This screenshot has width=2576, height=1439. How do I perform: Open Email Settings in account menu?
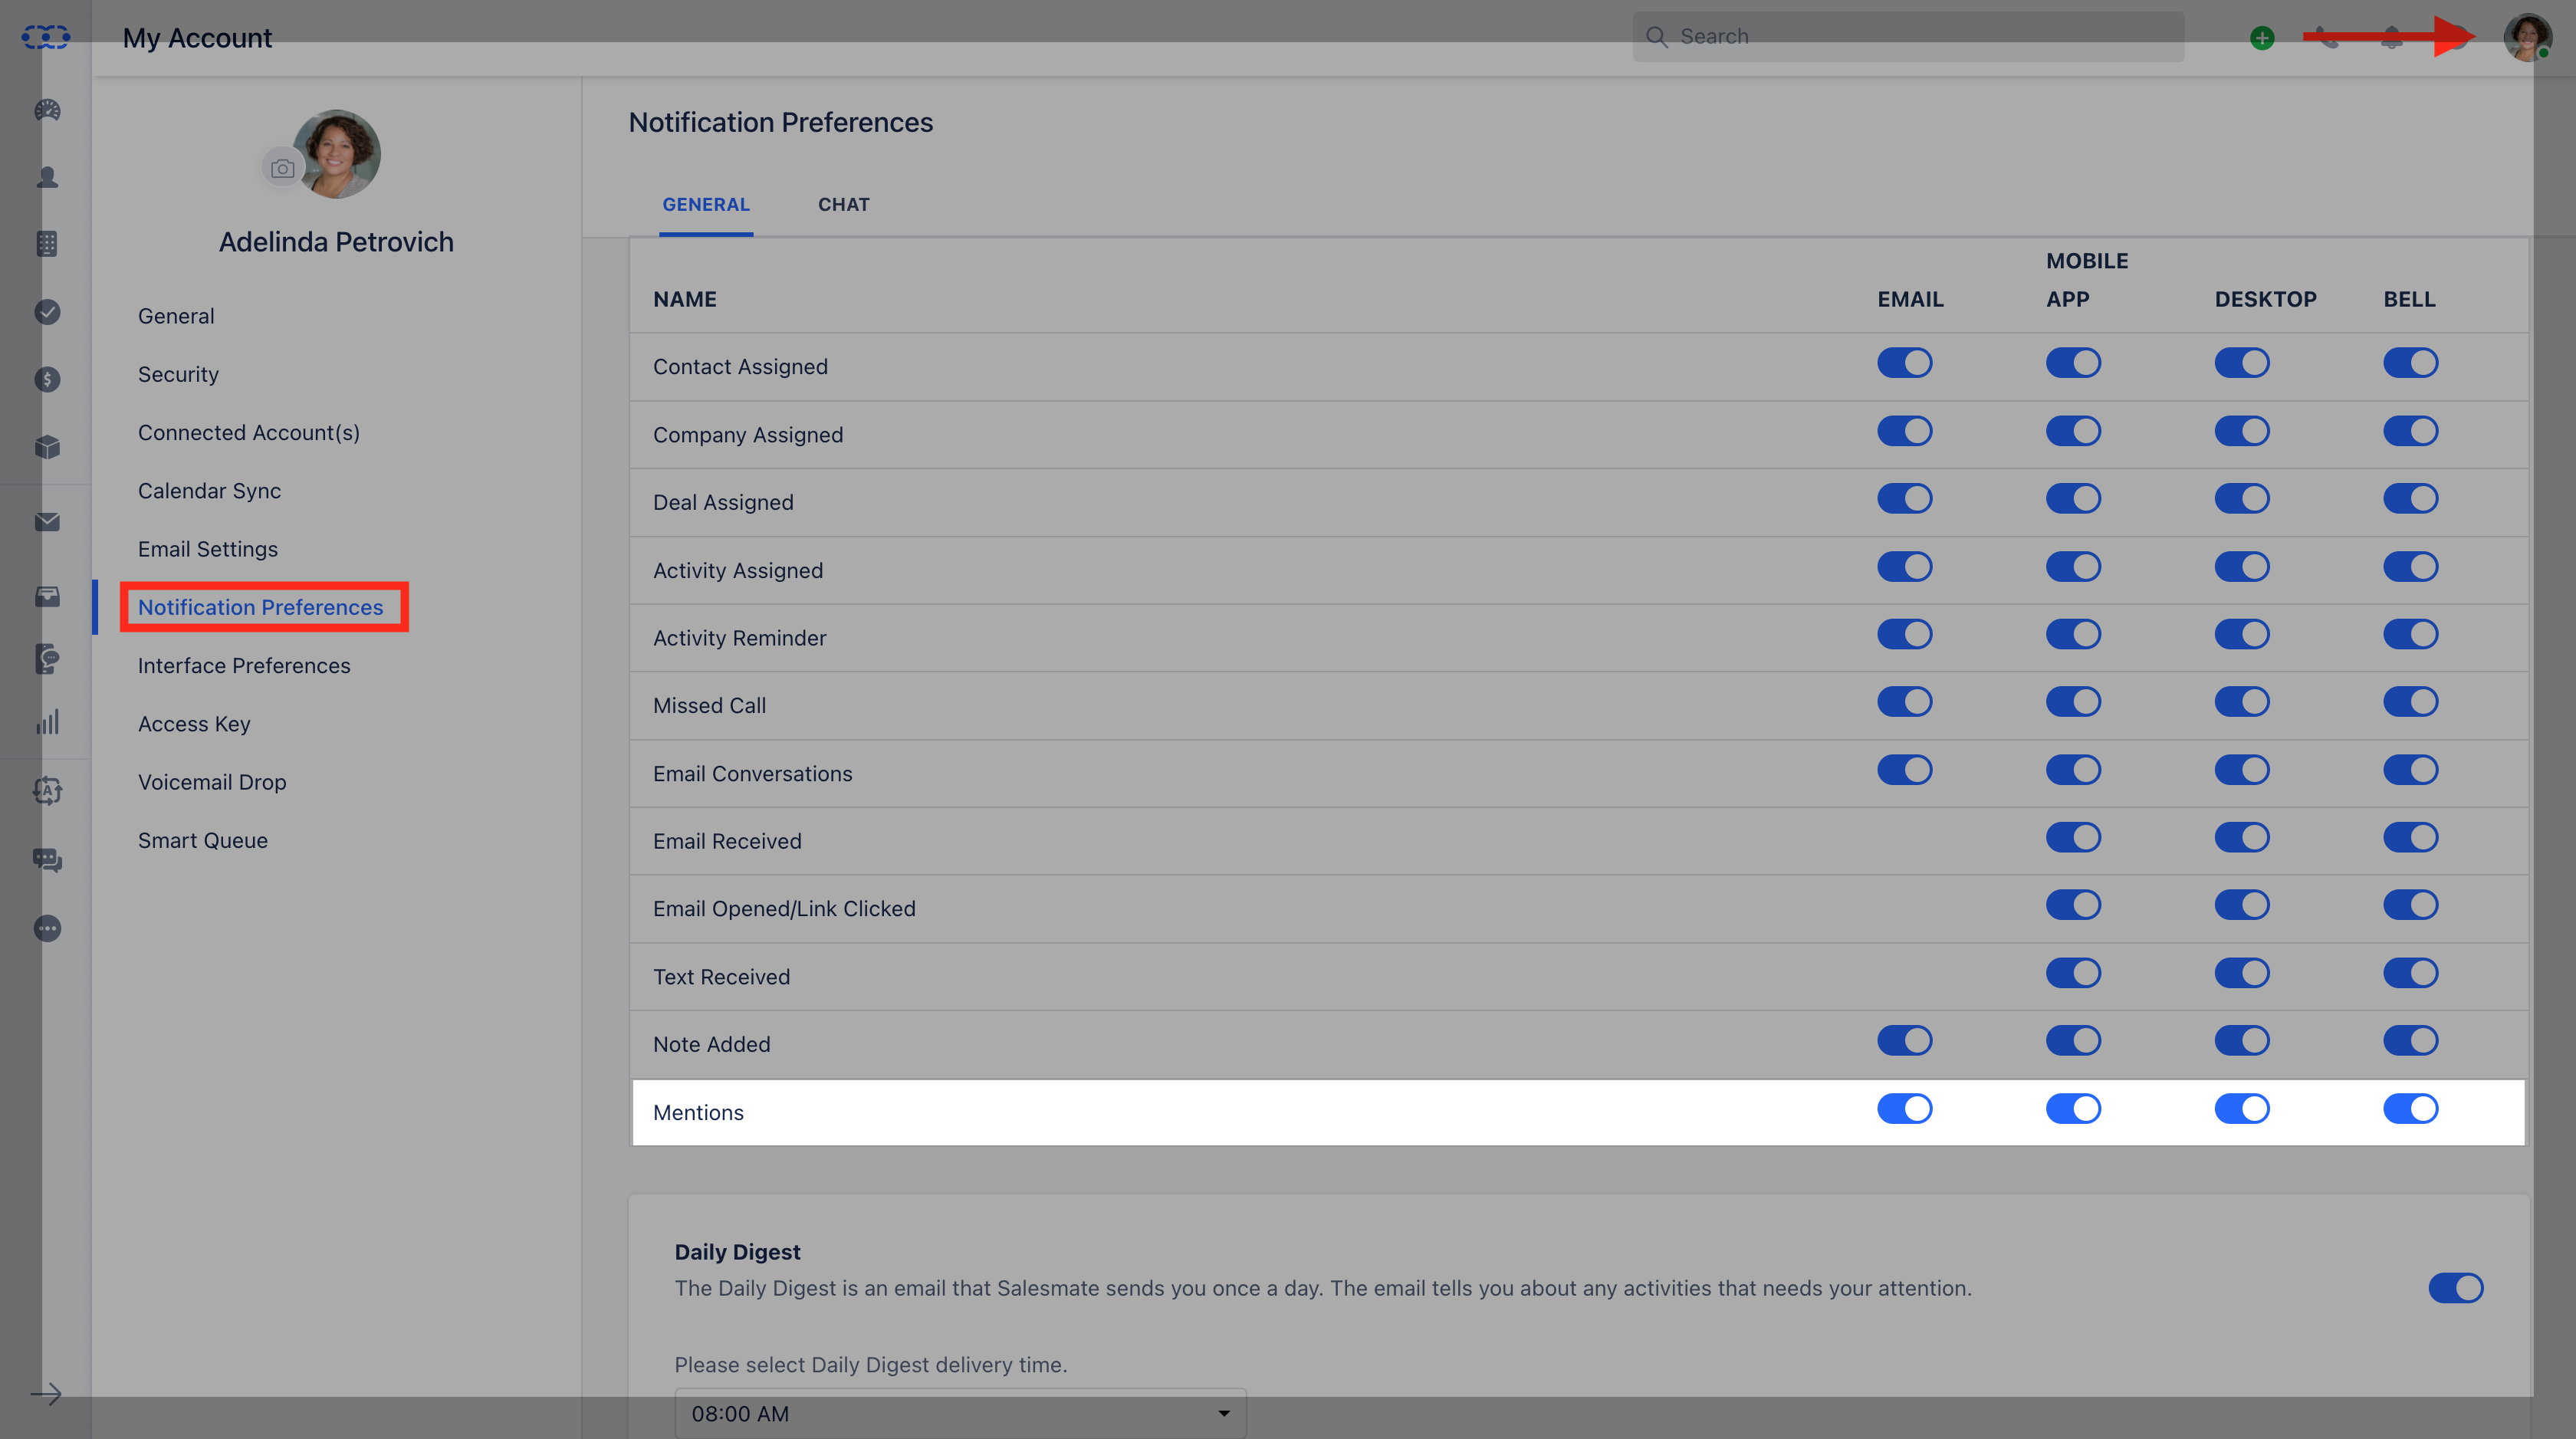click(208, 549)
